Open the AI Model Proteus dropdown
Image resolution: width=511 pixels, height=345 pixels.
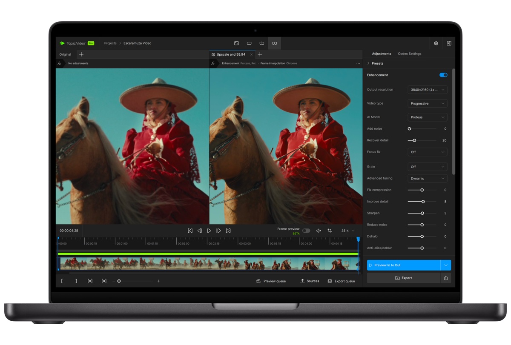(x=427, y=117)
